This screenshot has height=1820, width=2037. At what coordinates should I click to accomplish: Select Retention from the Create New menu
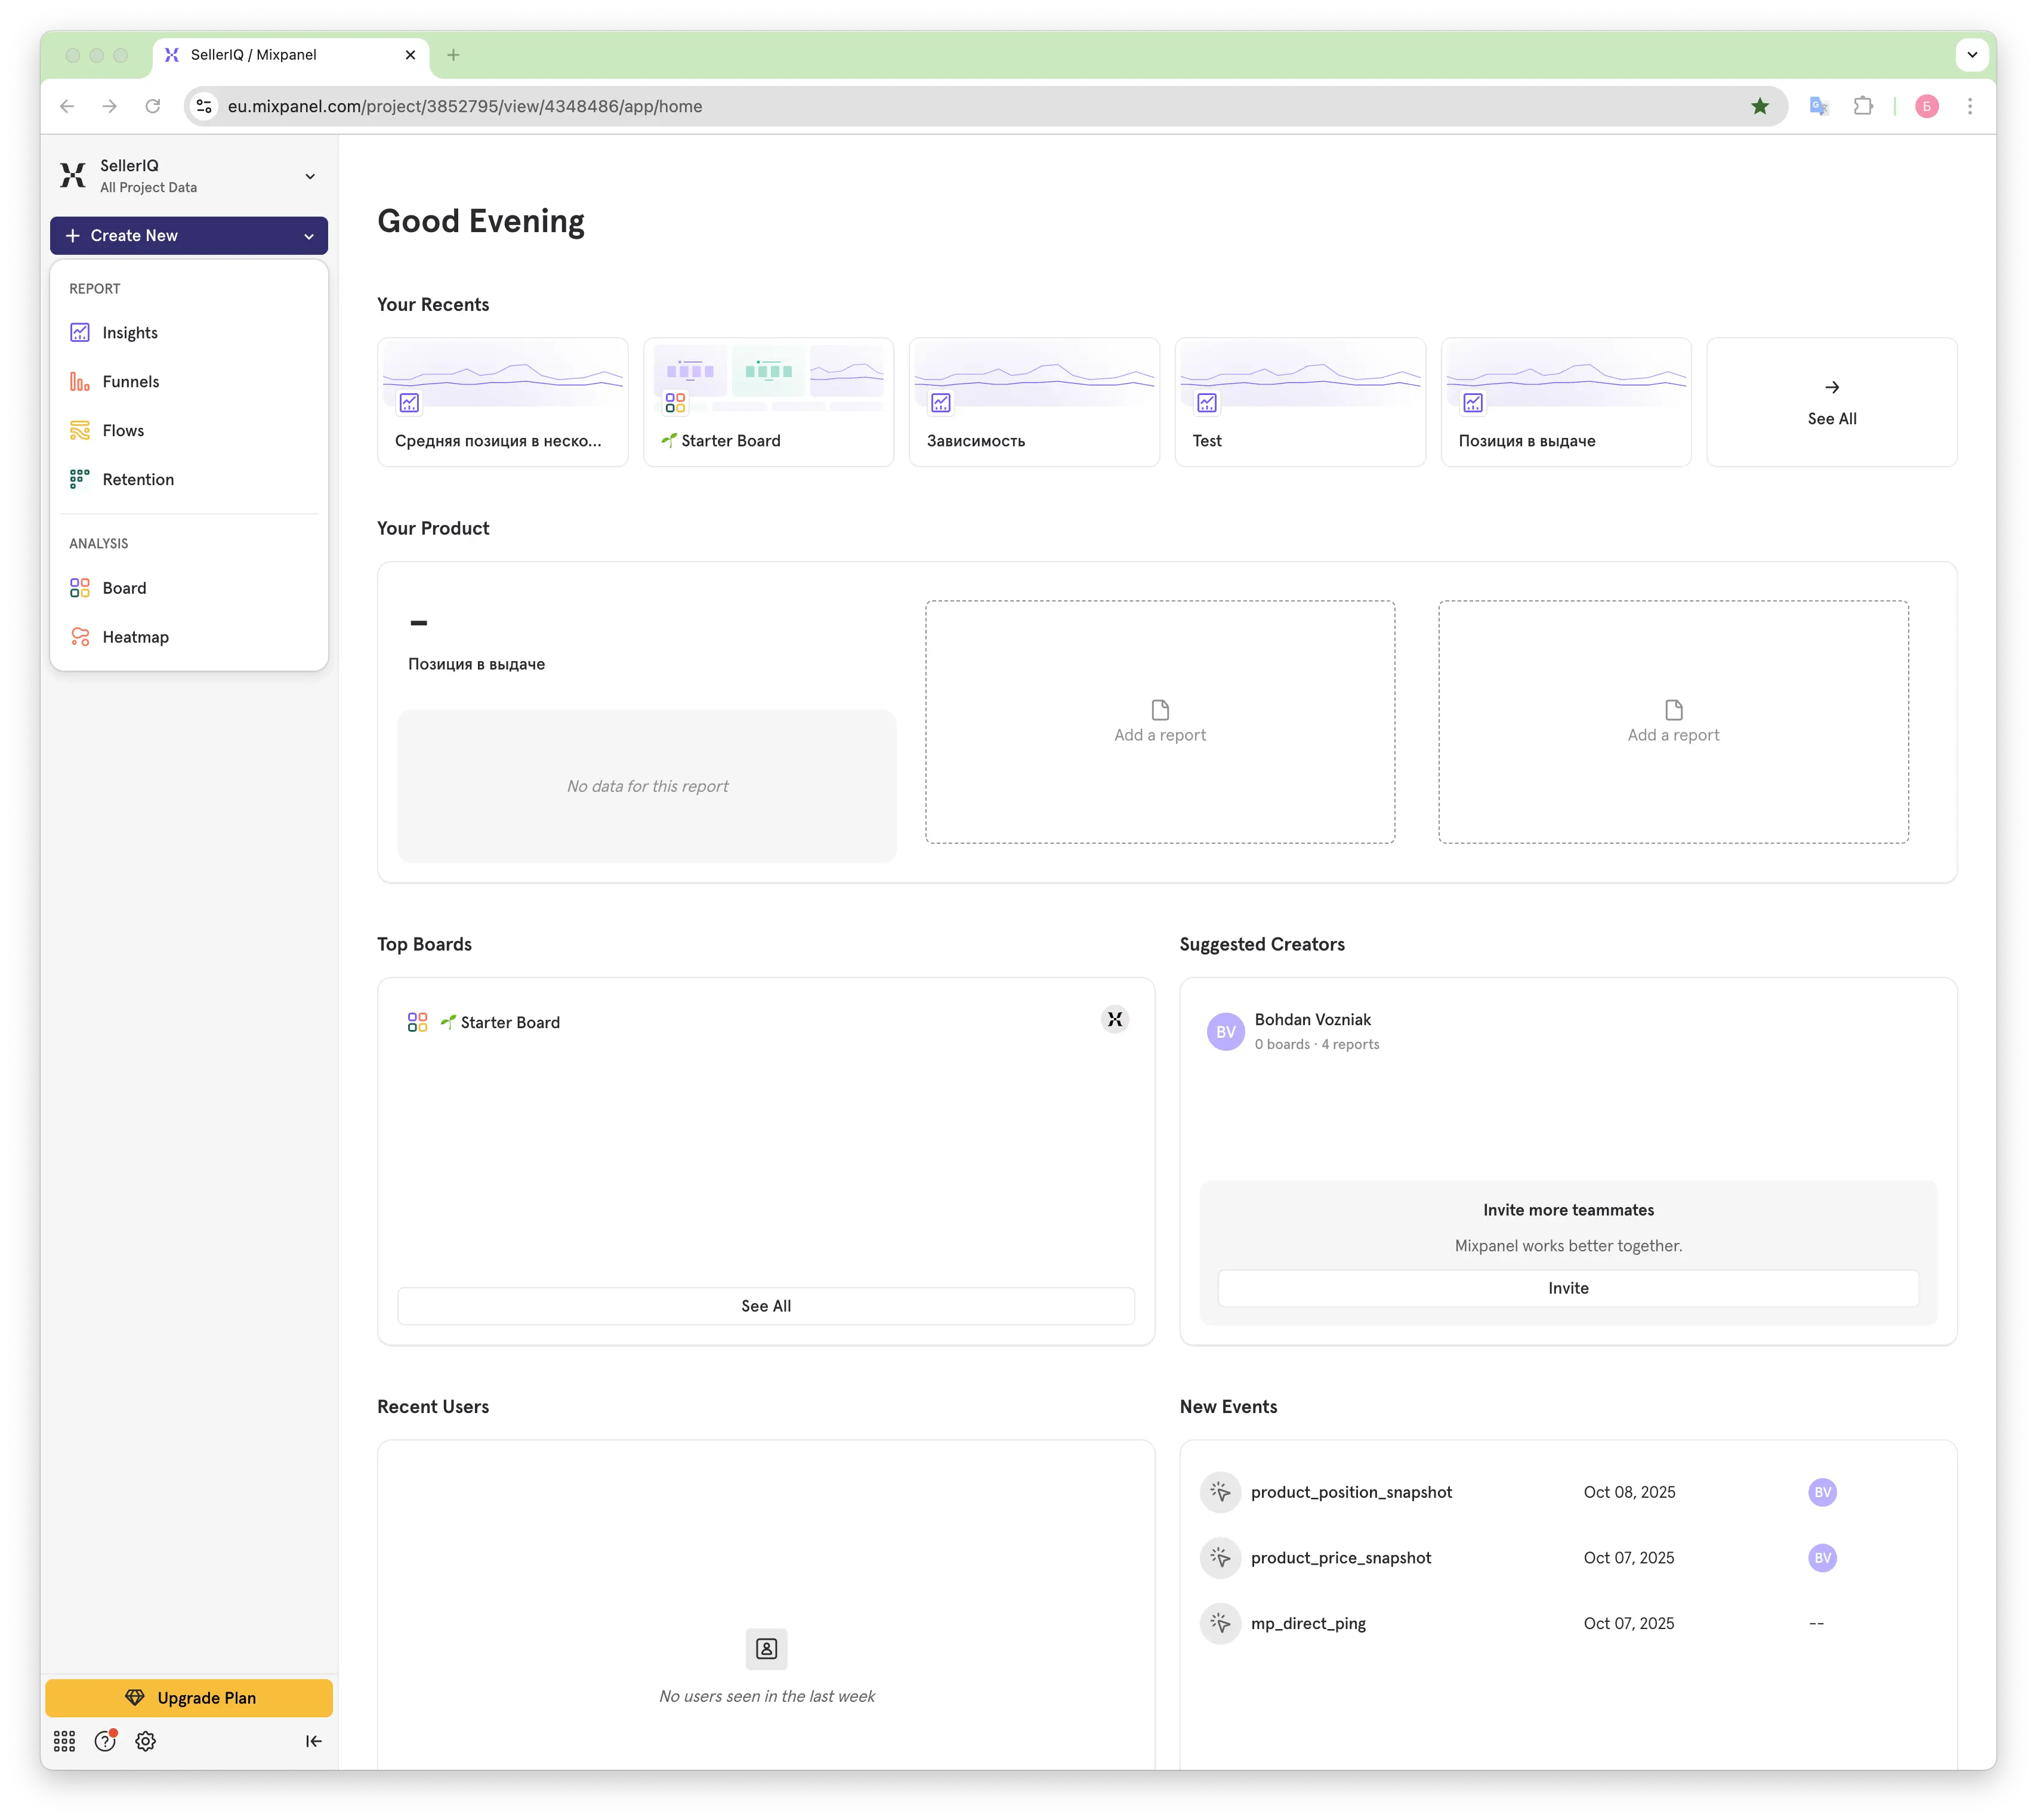click(189, 480)
